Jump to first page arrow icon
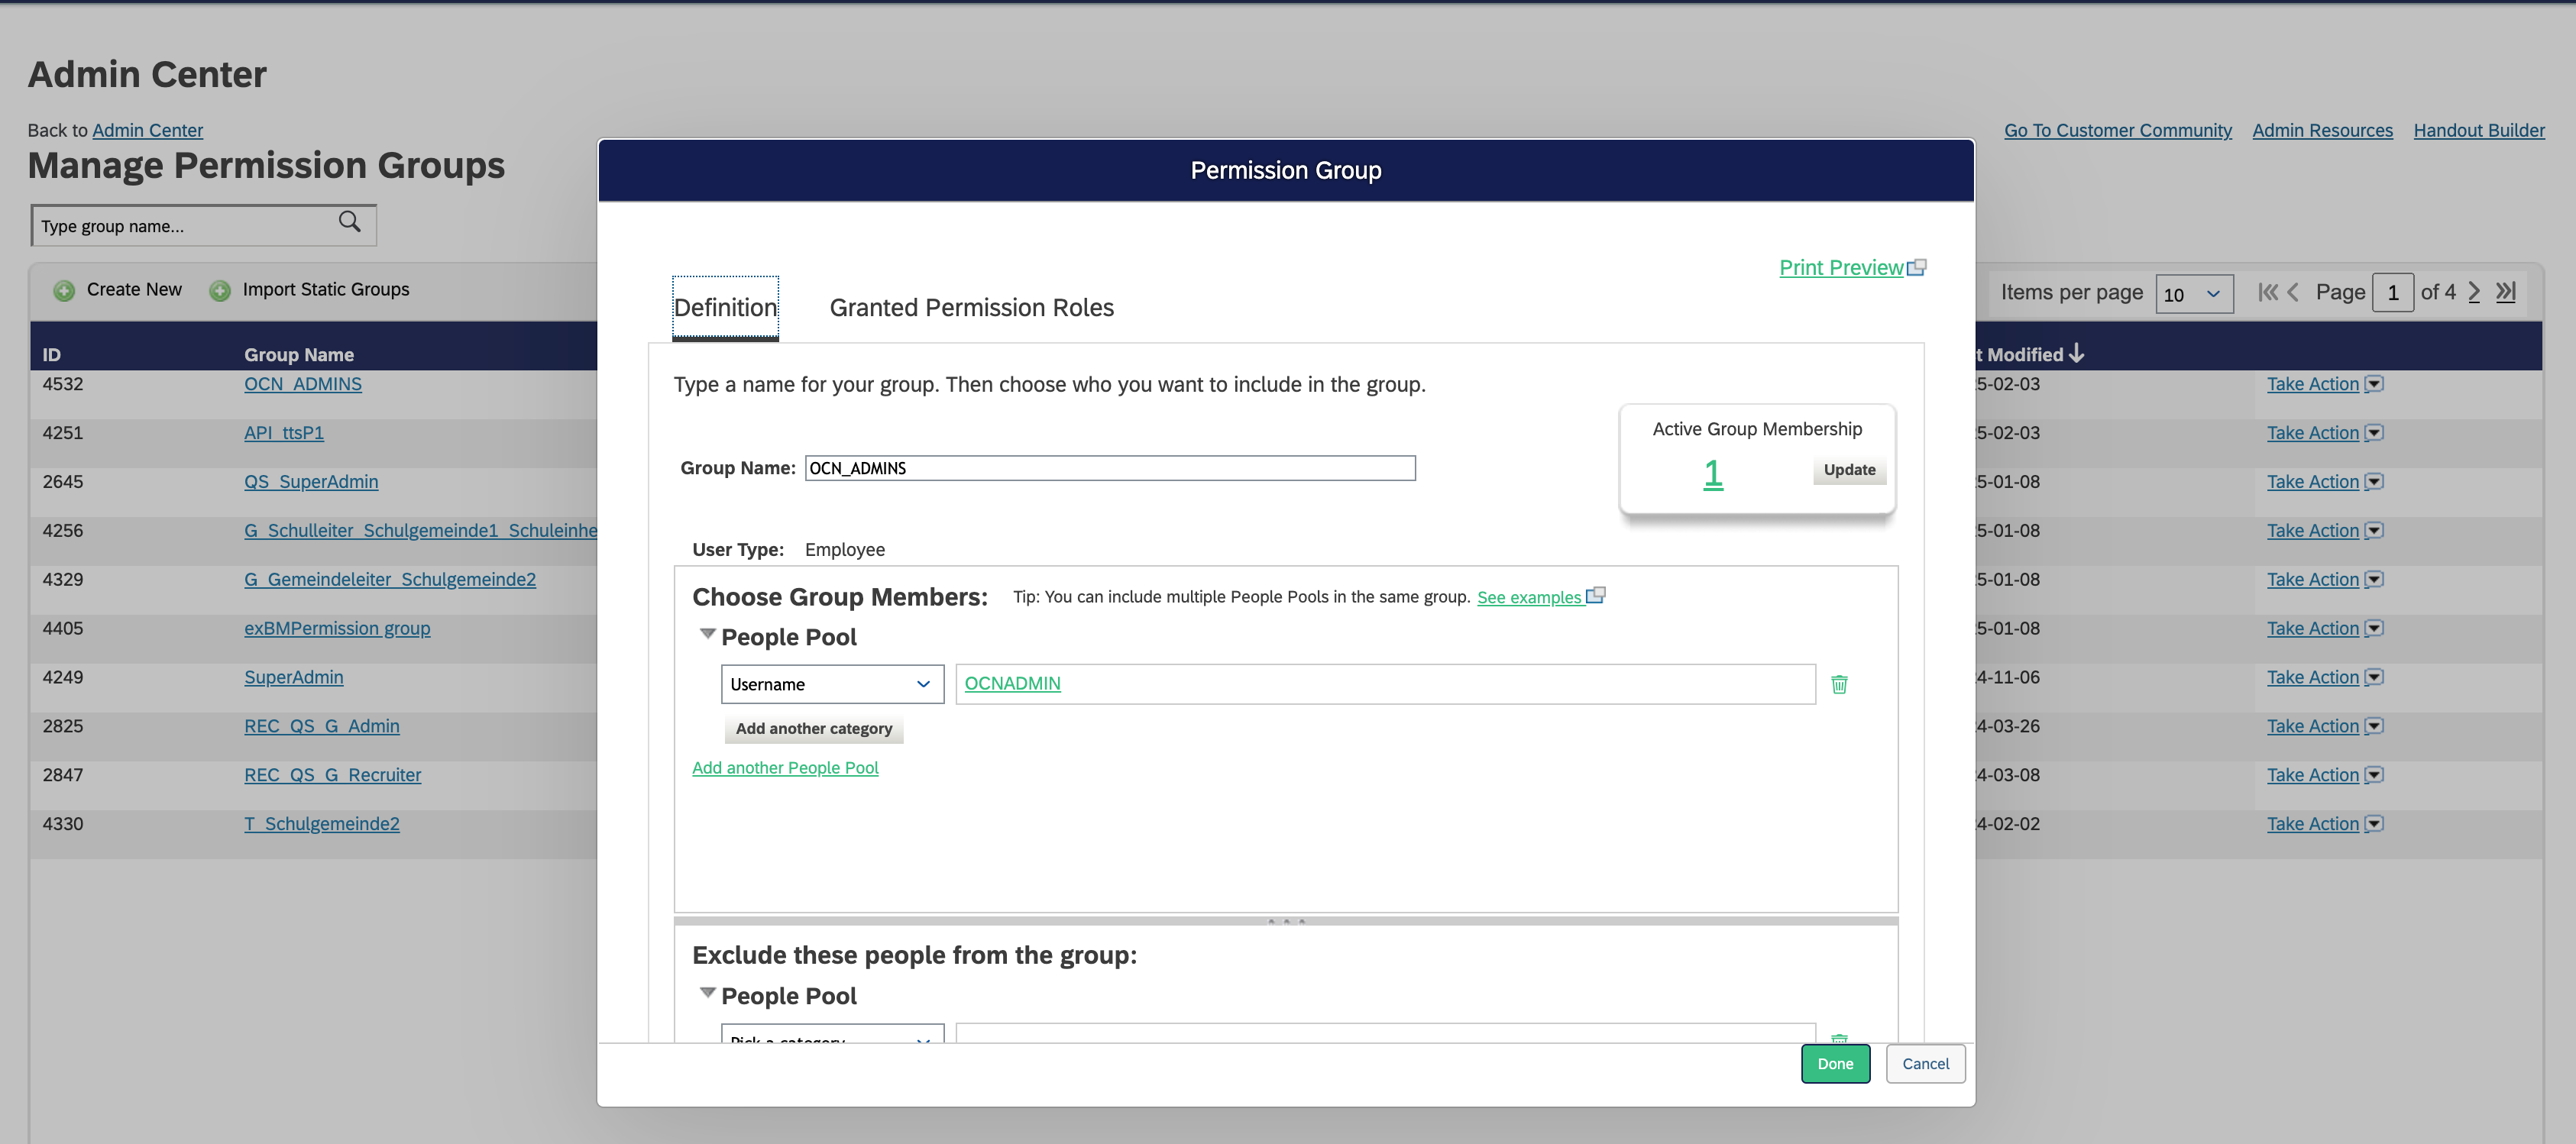The width and height of the screenshot is (2576, 1144). tap(2267, 292)
